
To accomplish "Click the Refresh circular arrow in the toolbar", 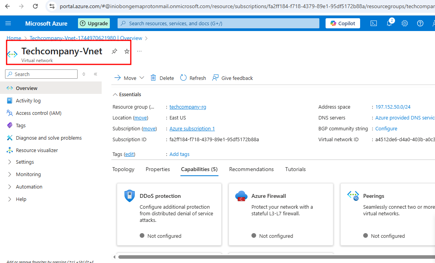I will [x=184, y=78].
